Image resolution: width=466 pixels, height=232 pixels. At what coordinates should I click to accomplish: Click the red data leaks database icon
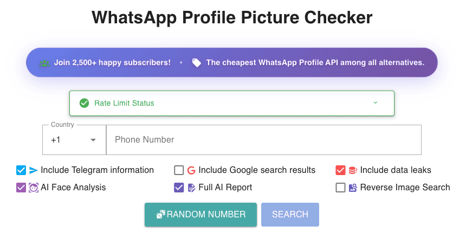tap(353, 170)
